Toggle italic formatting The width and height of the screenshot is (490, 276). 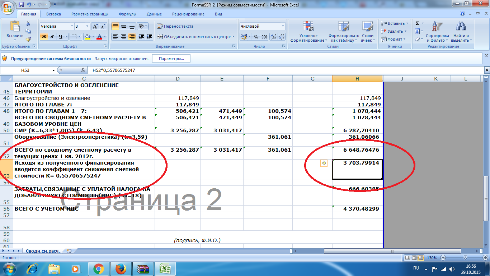52,37
